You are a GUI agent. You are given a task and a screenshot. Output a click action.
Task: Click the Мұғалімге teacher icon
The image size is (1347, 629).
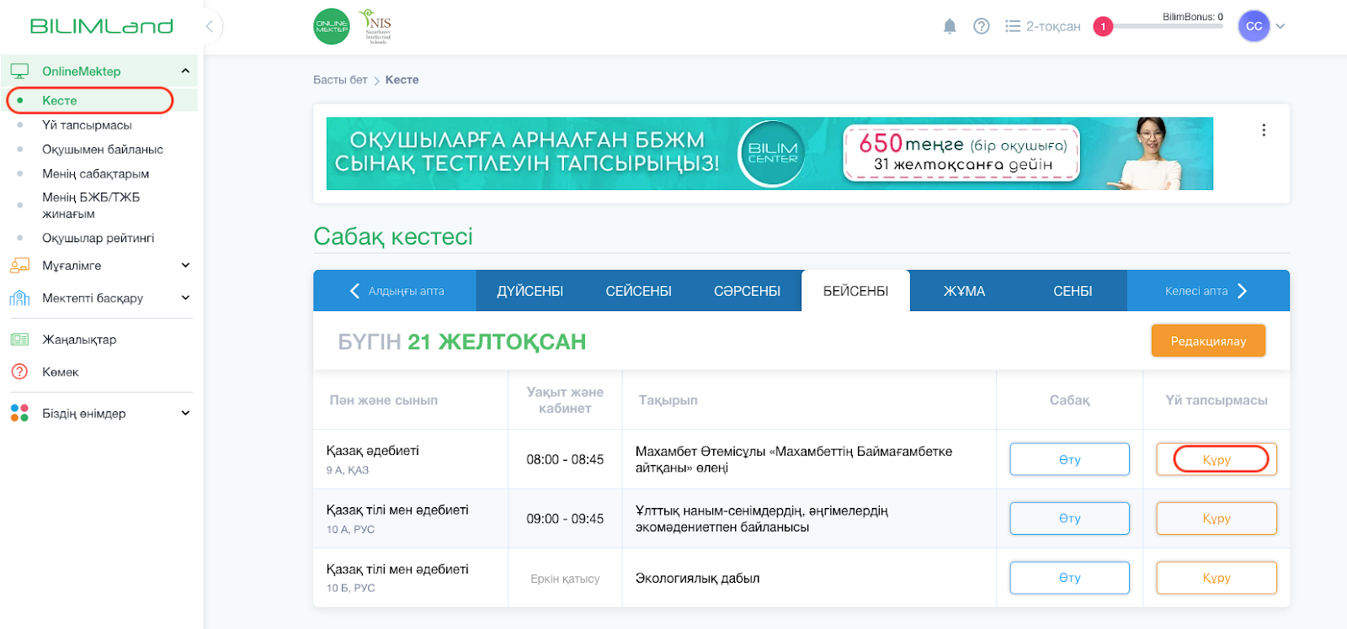point(19,266)
